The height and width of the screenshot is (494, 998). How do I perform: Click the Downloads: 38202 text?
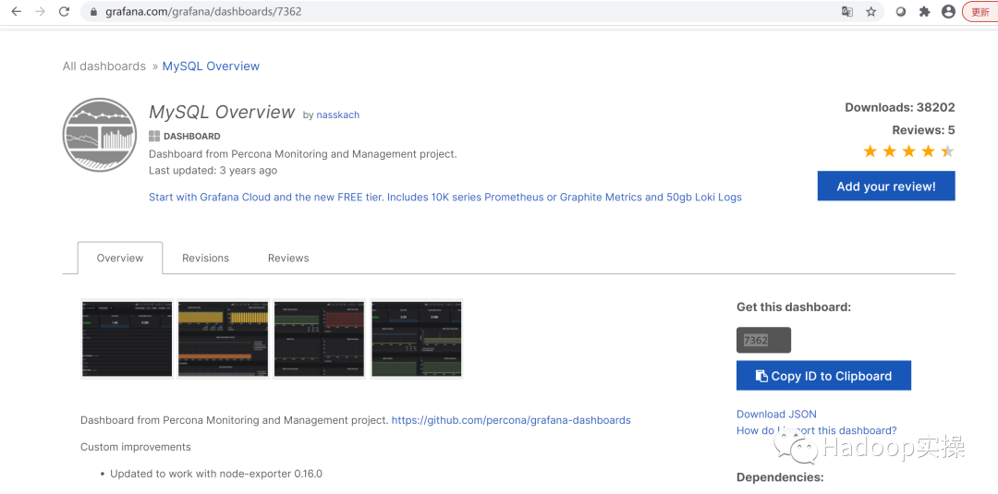click(x=900, y=107)
